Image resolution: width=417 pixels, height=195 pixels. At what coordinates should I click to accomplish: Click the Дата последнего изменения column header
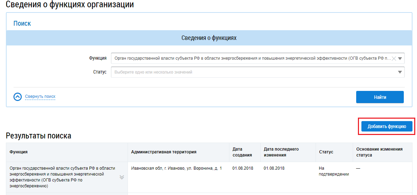pyautogui.click(x=281, y=152)
